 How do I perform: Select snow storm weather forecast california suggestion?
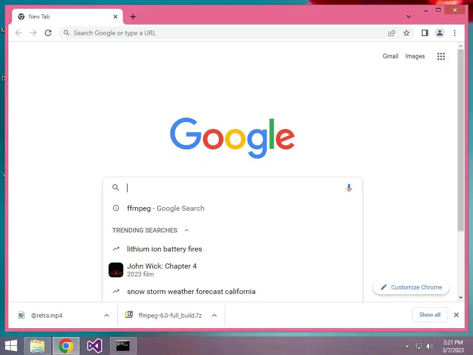click(232, 292)
